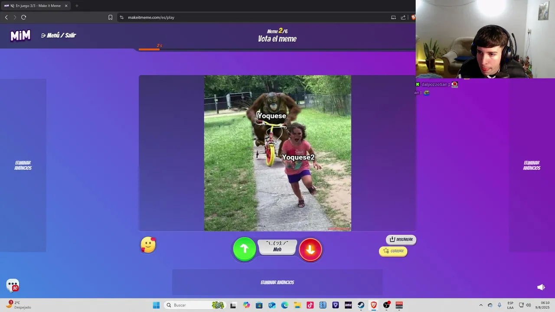Open volume control in system tray
This screenshot has height=312, width=555.
(528, 305)
